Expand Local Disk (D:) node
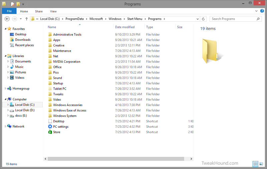This screenshot has height=169, width=267. point(8,110)
